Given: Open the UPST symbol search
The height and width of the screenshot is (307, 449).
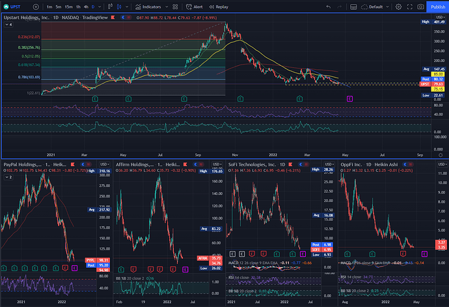Looking at the screenshot, I should pos(12,7).
